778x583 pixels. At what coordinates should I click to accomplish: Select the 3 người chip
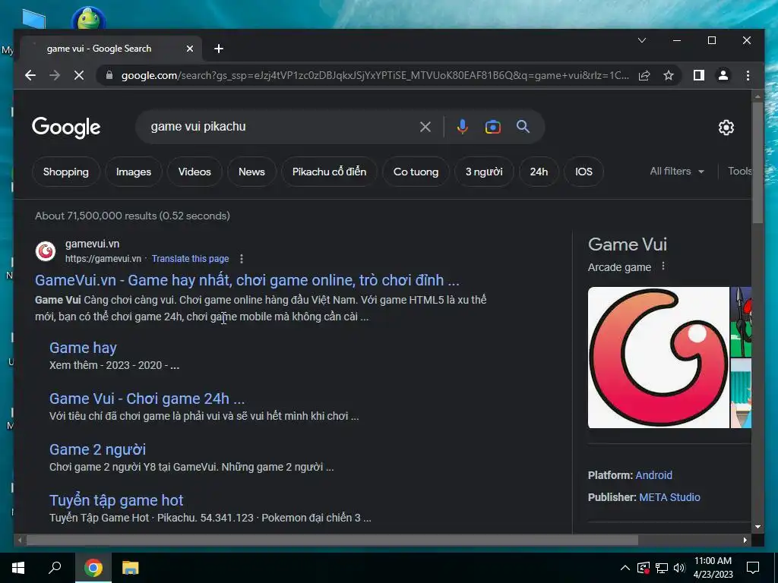coord(484,172)
